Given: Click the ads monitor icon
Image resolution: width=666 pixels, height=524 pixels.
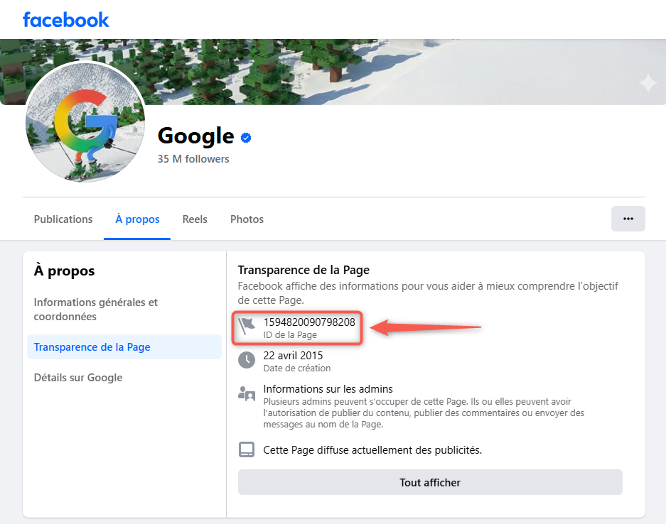Looking at the screenshot, I should click(x=246, y=449).
